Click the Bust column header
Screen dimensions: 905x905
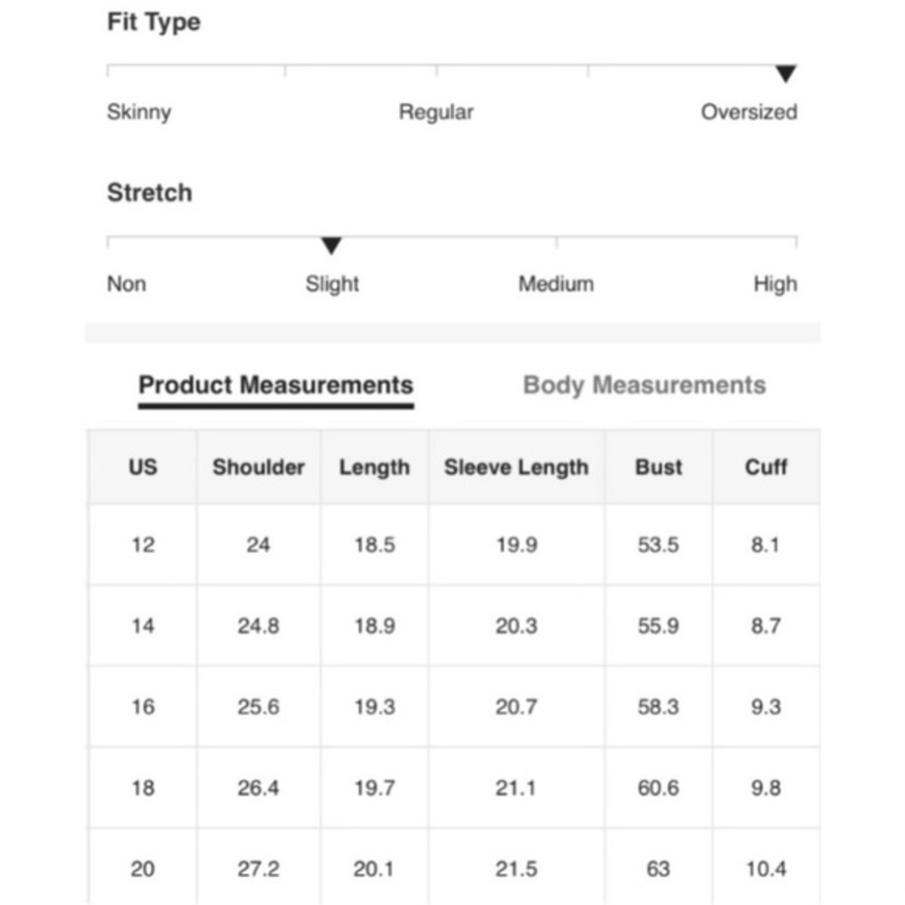pyautogui.click(x=659, y=467)
